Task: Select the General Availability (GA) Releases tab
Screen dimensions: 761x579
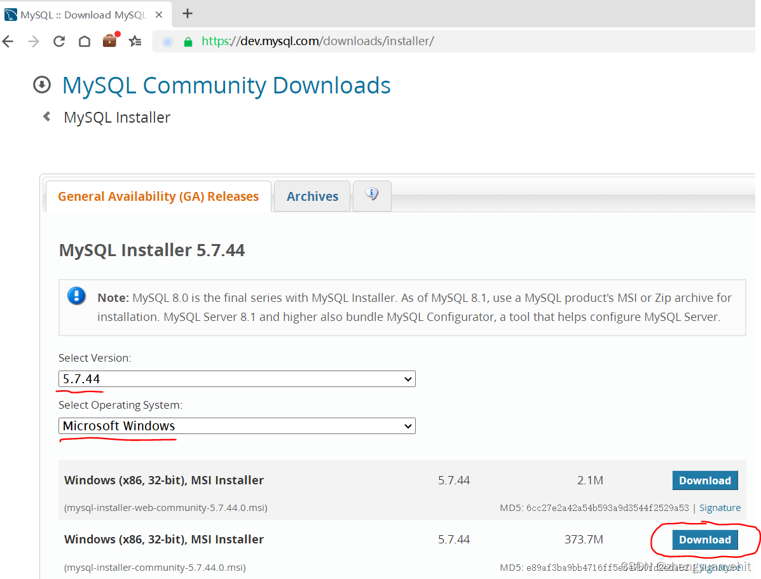Action: 157,196
